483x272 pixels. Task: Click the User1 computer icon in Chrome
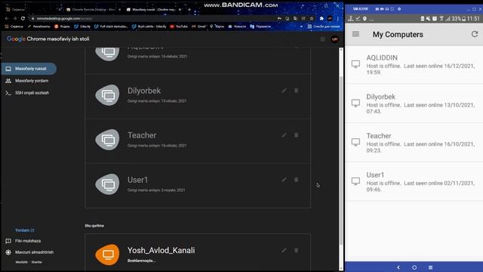tap(107, 184)
